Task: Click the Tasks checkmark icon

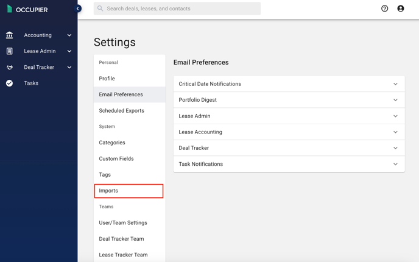Action: click(x=9, y=83)
